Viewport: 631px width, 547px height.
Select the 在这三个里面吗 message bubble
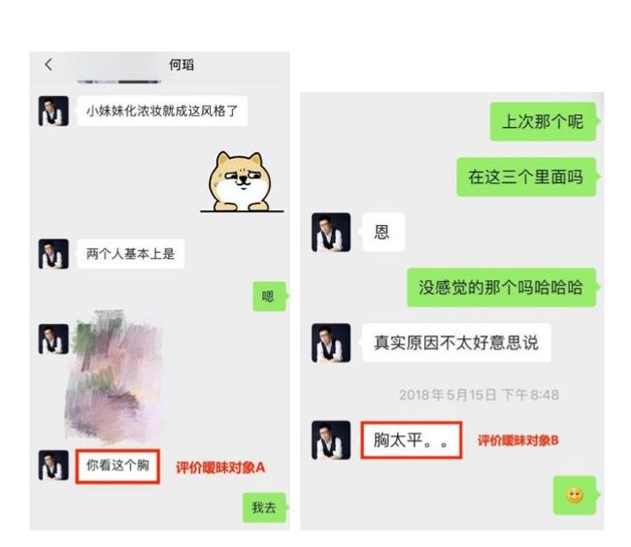point(526,177)
